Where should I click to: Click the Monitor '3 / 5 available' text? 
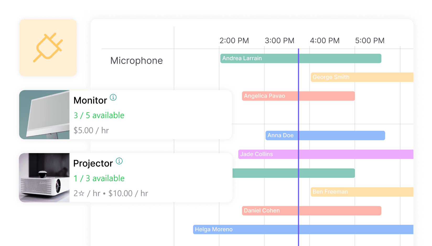(99, 115)
